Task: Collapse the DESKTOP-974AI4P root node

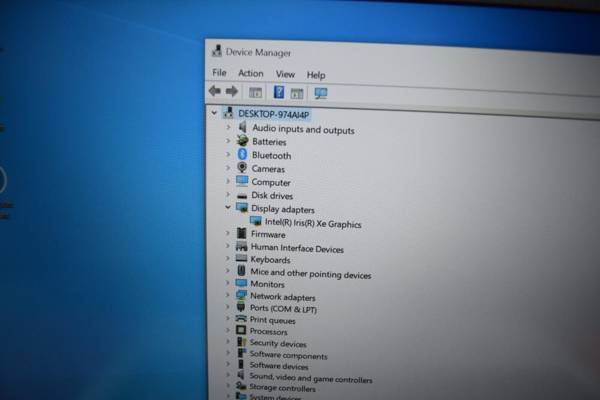Action: [214, 113]
